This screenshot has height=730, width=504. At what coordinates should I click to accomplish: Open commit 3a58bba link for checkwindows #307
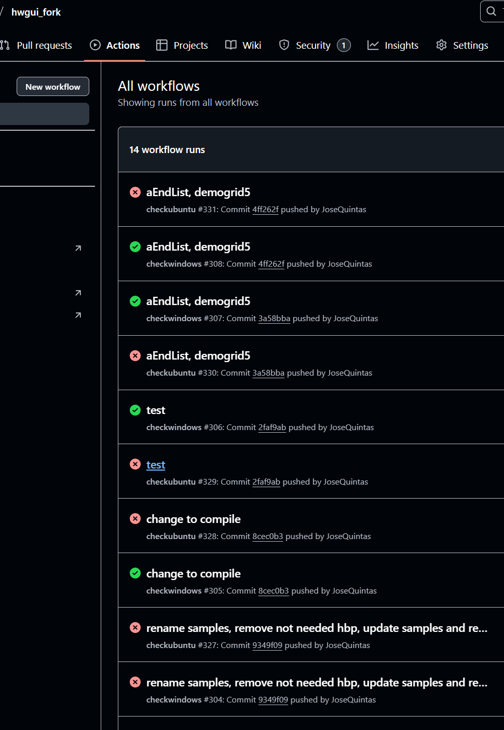pos(274,319)
